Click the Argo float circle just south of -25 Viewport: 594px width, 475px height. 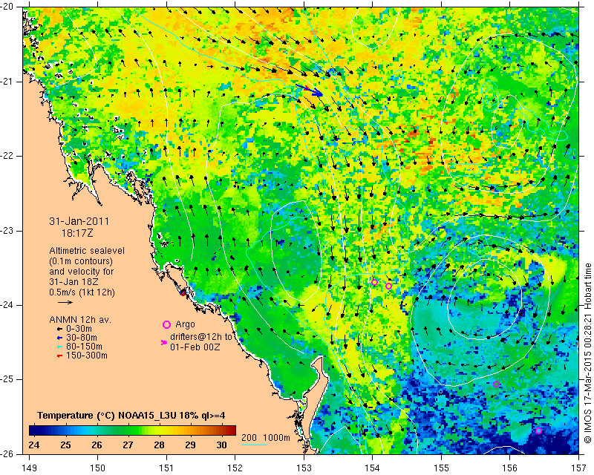point(496,384)
